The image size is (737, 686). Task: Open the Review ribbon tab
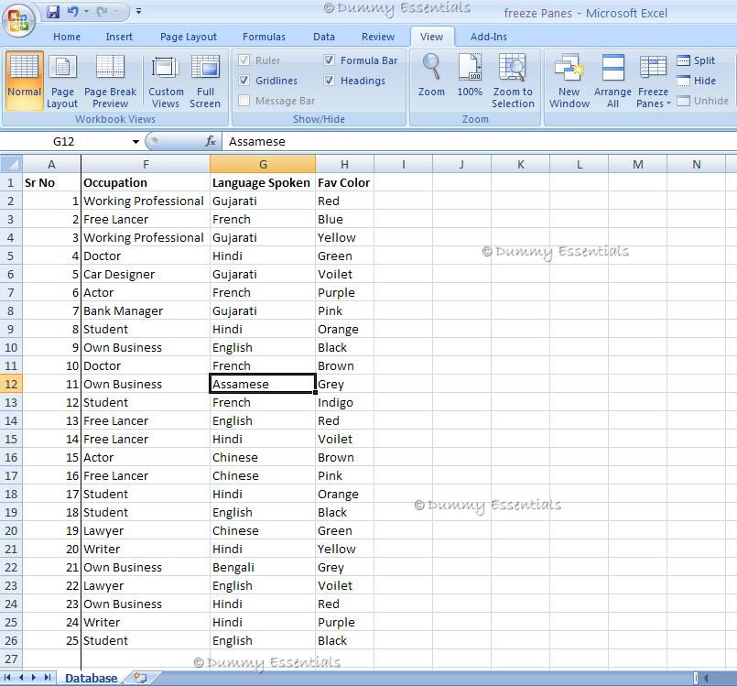tap(378, 37)
